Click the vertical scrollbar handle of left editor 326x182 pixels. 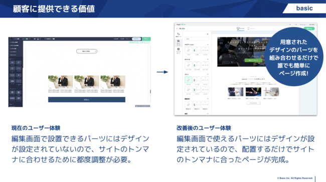(x=150, y=91)
